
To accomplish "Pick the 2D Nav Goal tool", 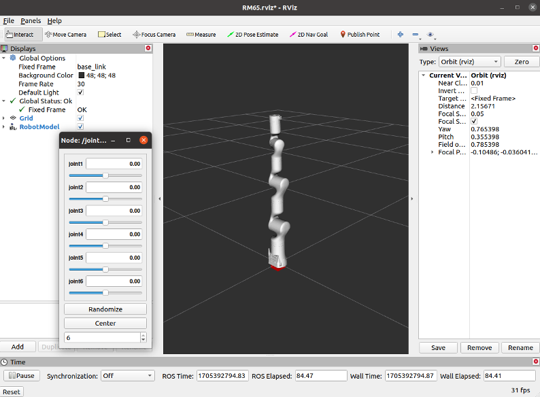I will point(308,35).
